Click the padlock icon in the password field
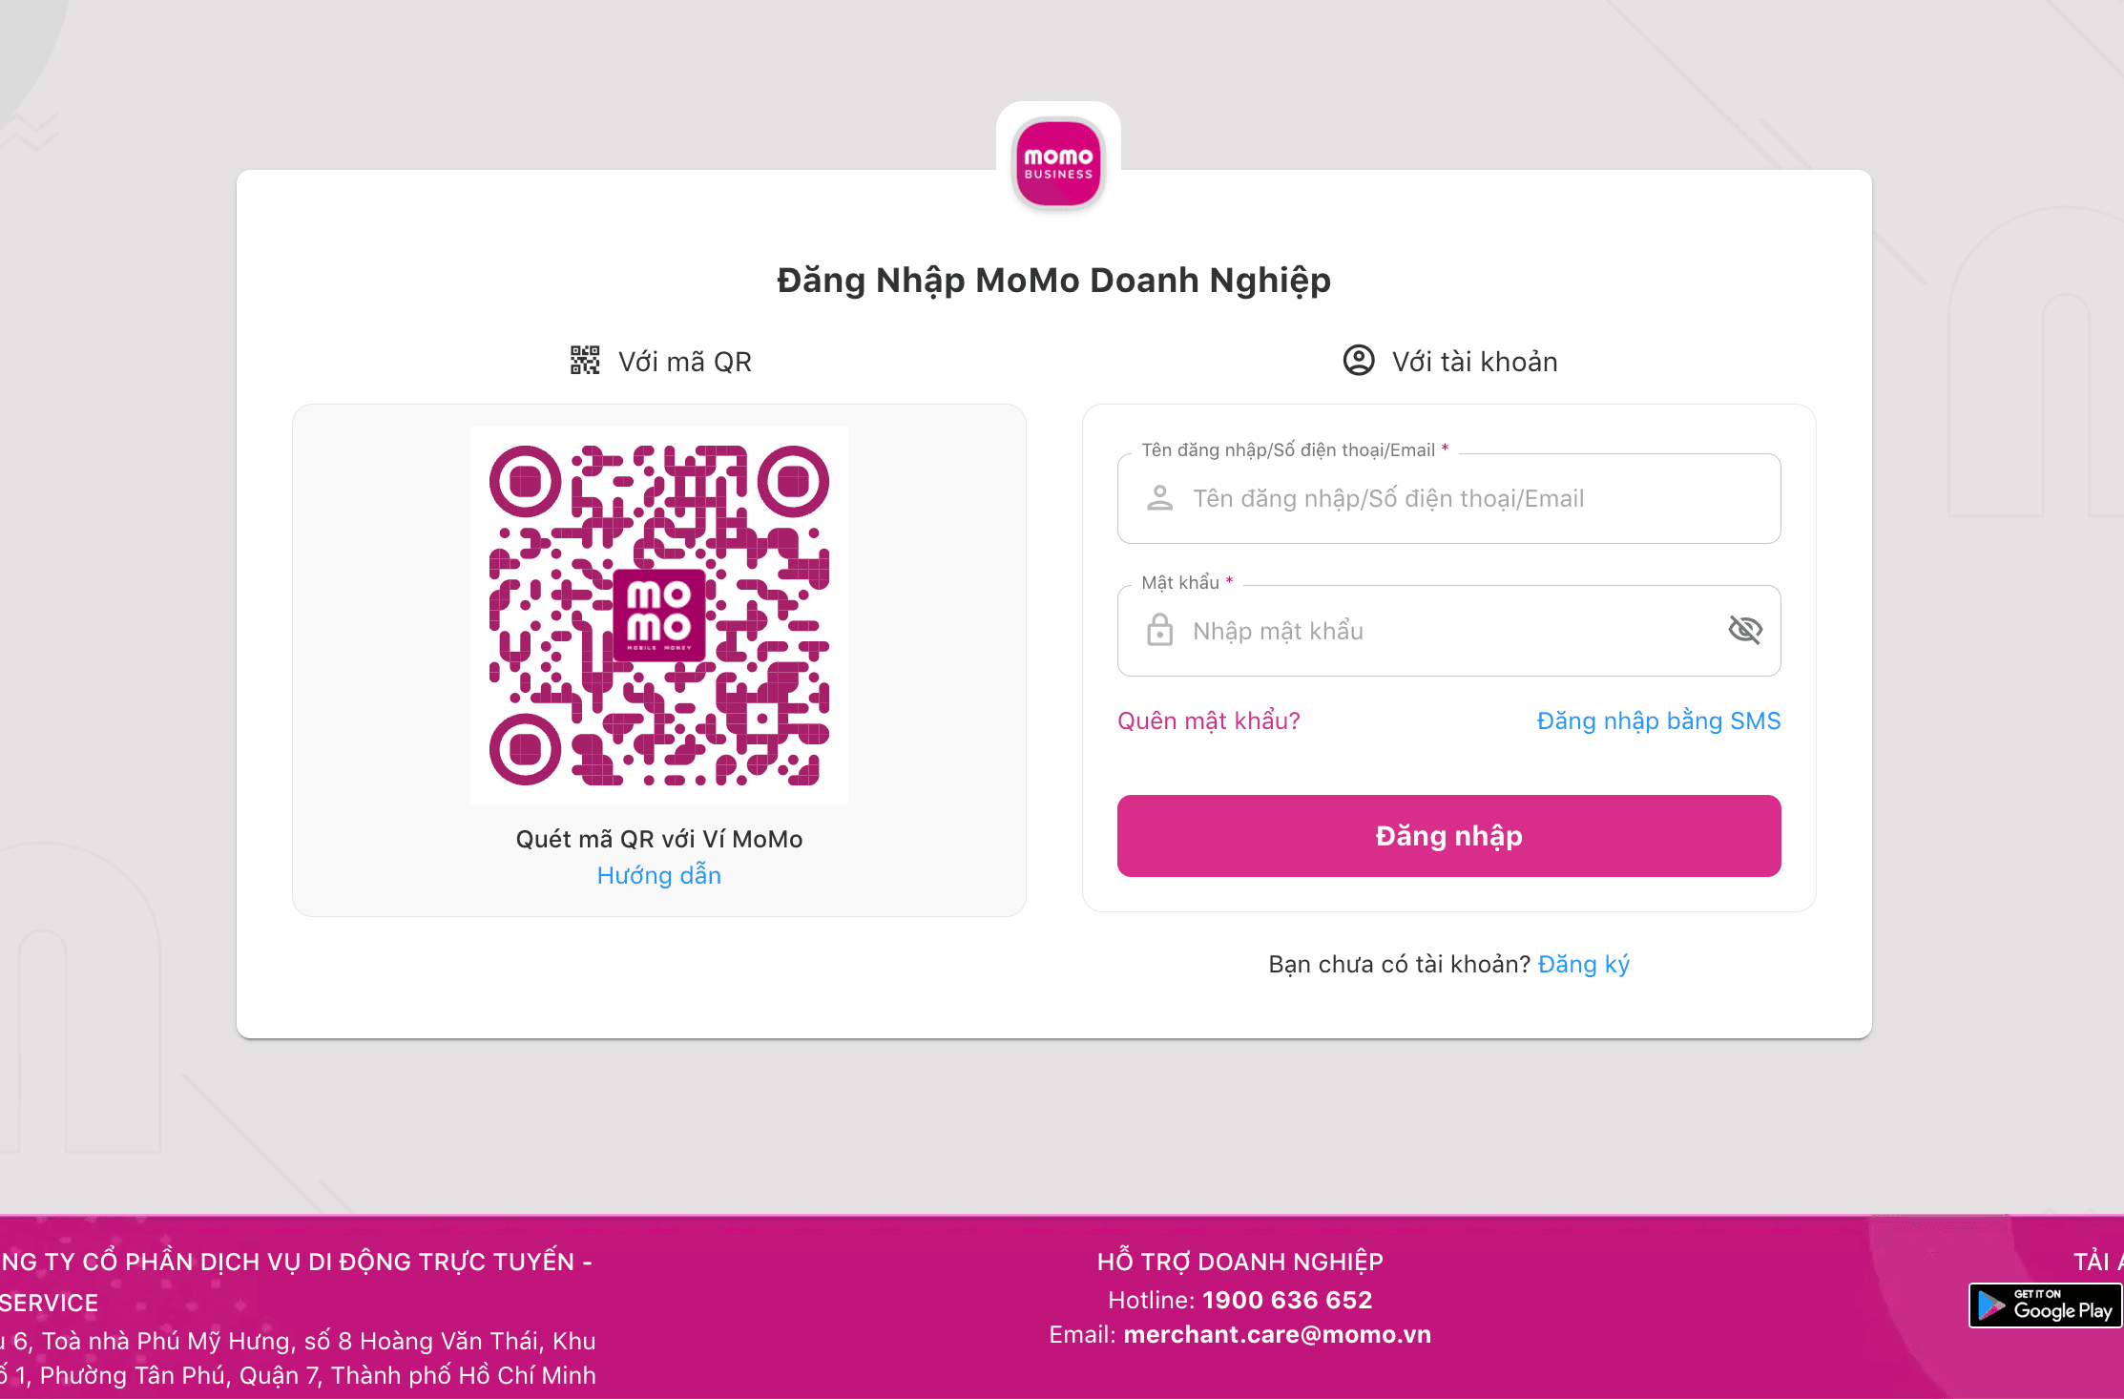This screenshot has width=2124, height=1399. point(1160,630)
